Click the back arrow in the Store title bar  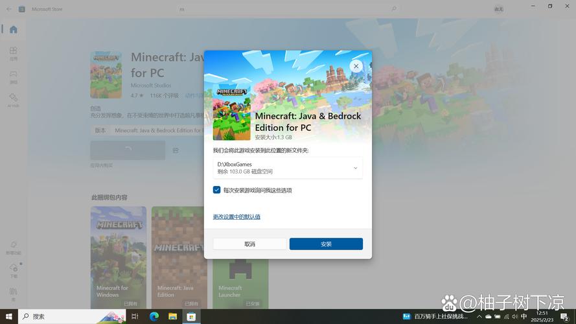pos(9,9)
